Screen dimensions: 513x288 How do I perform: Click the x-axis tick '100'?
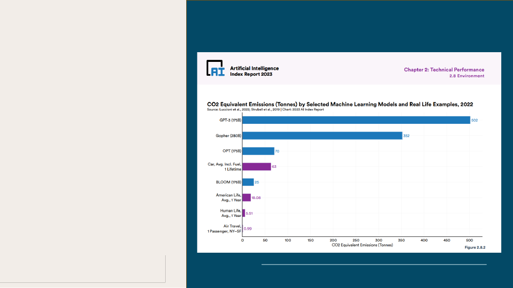click(288, 240)
